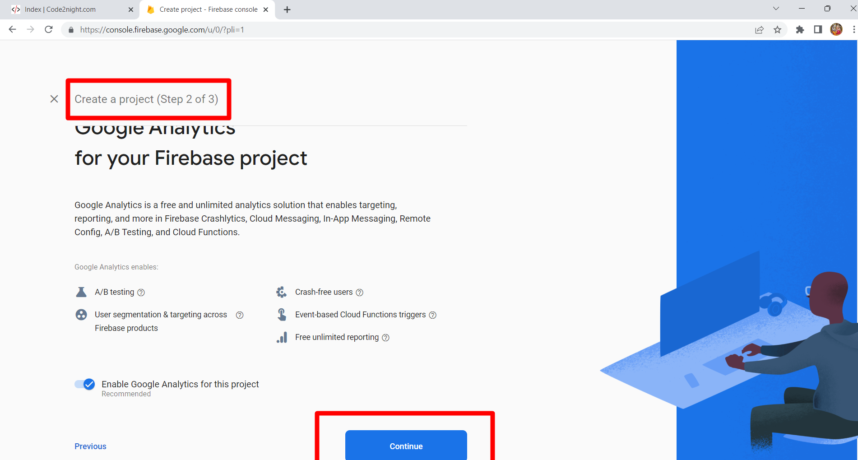Screen dimensions: 858x460
Task: Open the browser Extensions puzzle icon
Action: tap(800, 30)
